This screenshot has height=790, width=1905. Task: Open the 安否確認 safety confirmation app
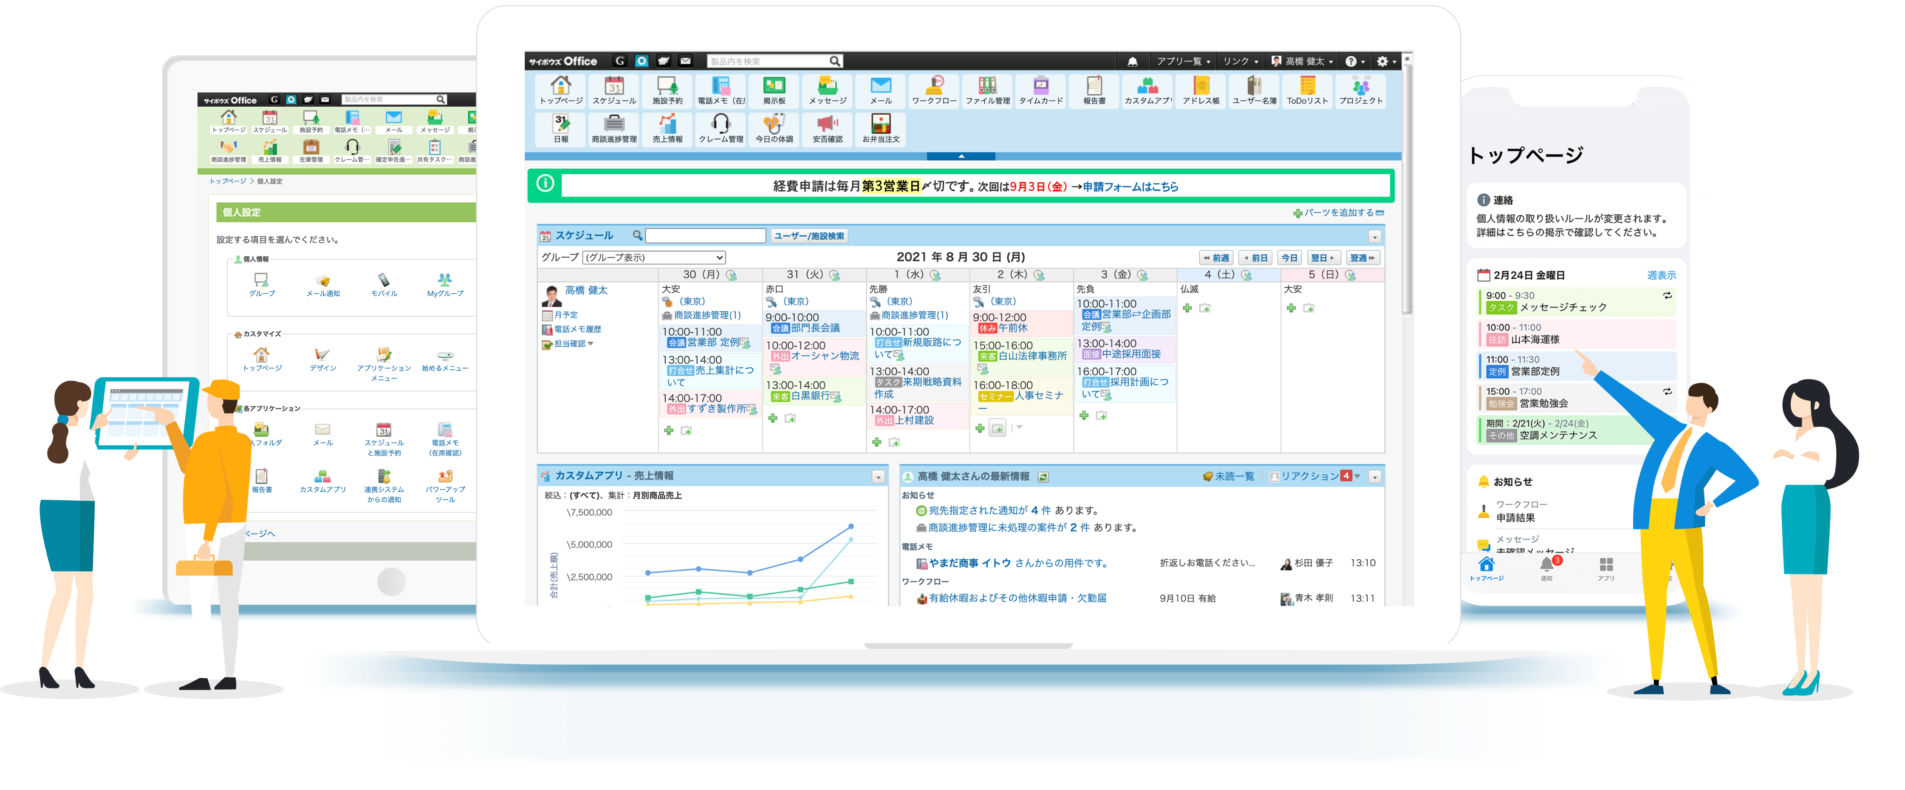point(829,129)
